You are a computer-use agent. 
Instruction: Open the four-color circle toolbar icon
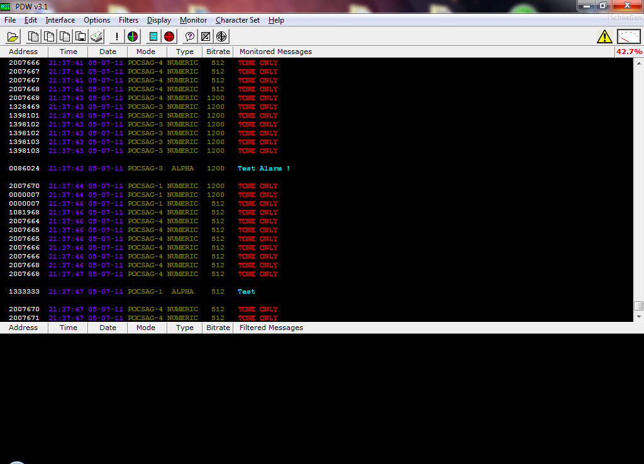pos(133,36)
